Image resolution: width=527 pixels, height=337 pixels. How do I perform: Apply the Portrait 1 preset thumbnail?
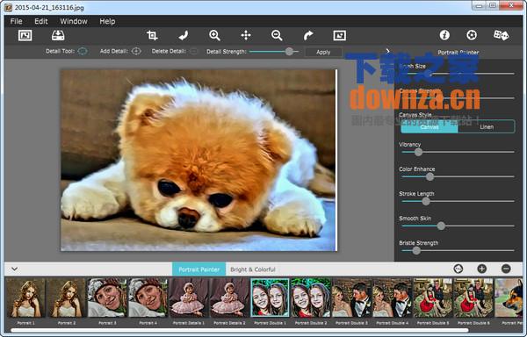(25, 298)
